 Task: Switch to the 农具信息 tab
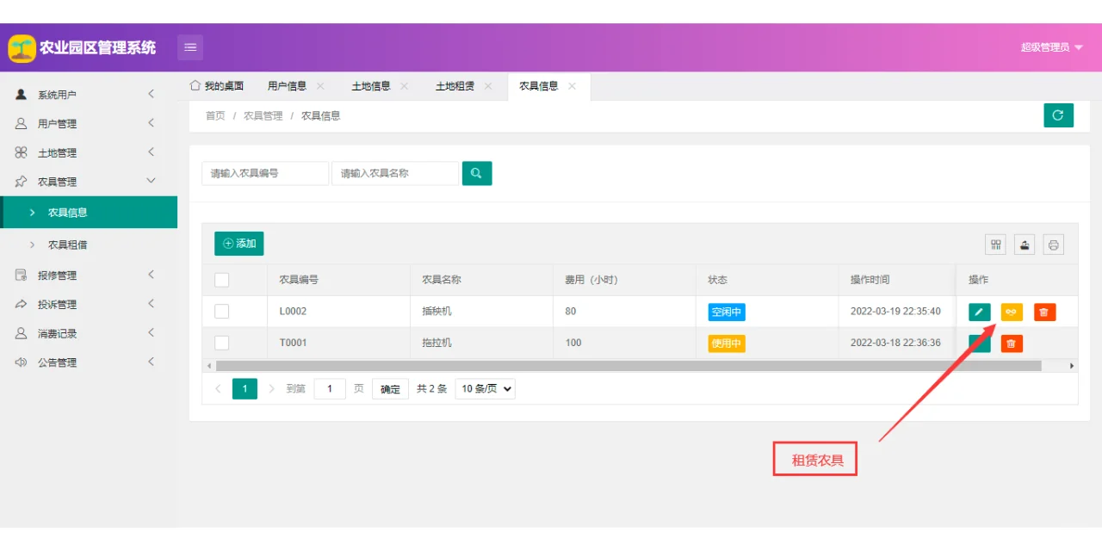tap(538, 86)
